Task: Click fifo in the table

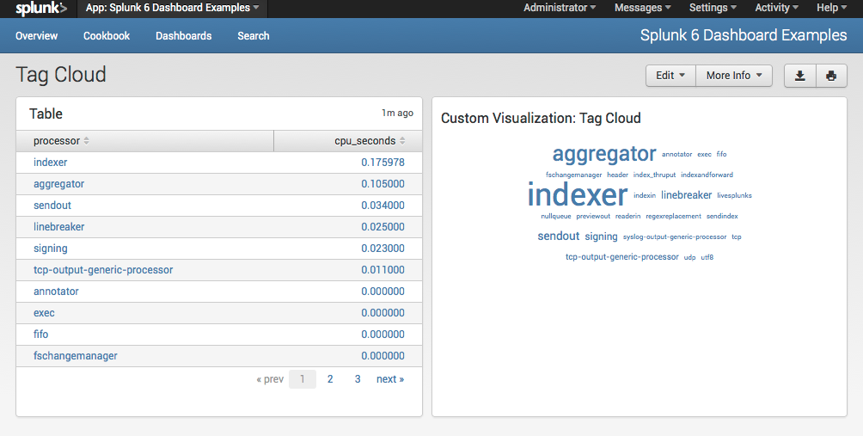Action: click(40, 335)
